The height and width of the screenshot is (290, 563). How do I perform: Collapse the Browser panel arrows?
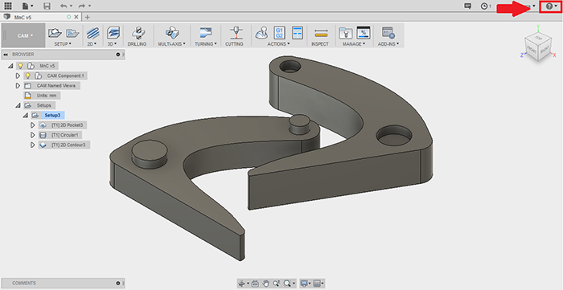coord(6,55)
